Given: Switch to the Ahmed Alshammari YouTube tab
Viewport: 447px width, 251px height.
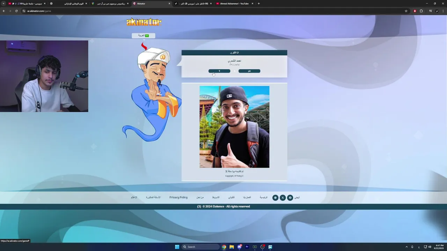Looking at the screenshot, I should 234,3.
